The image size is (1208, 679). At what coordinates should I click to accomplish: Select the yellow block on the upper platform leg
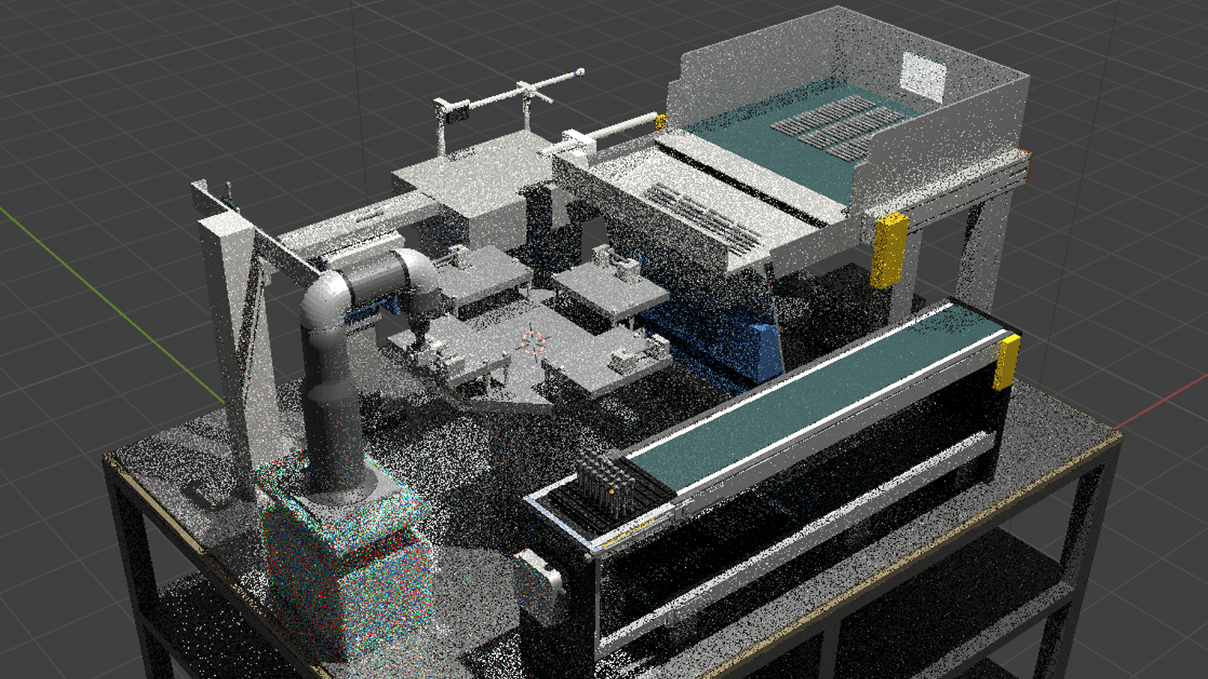click(x=889, y=250)
